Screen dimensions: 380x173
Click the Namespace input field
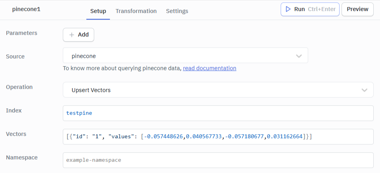click(x=218, y=160)
